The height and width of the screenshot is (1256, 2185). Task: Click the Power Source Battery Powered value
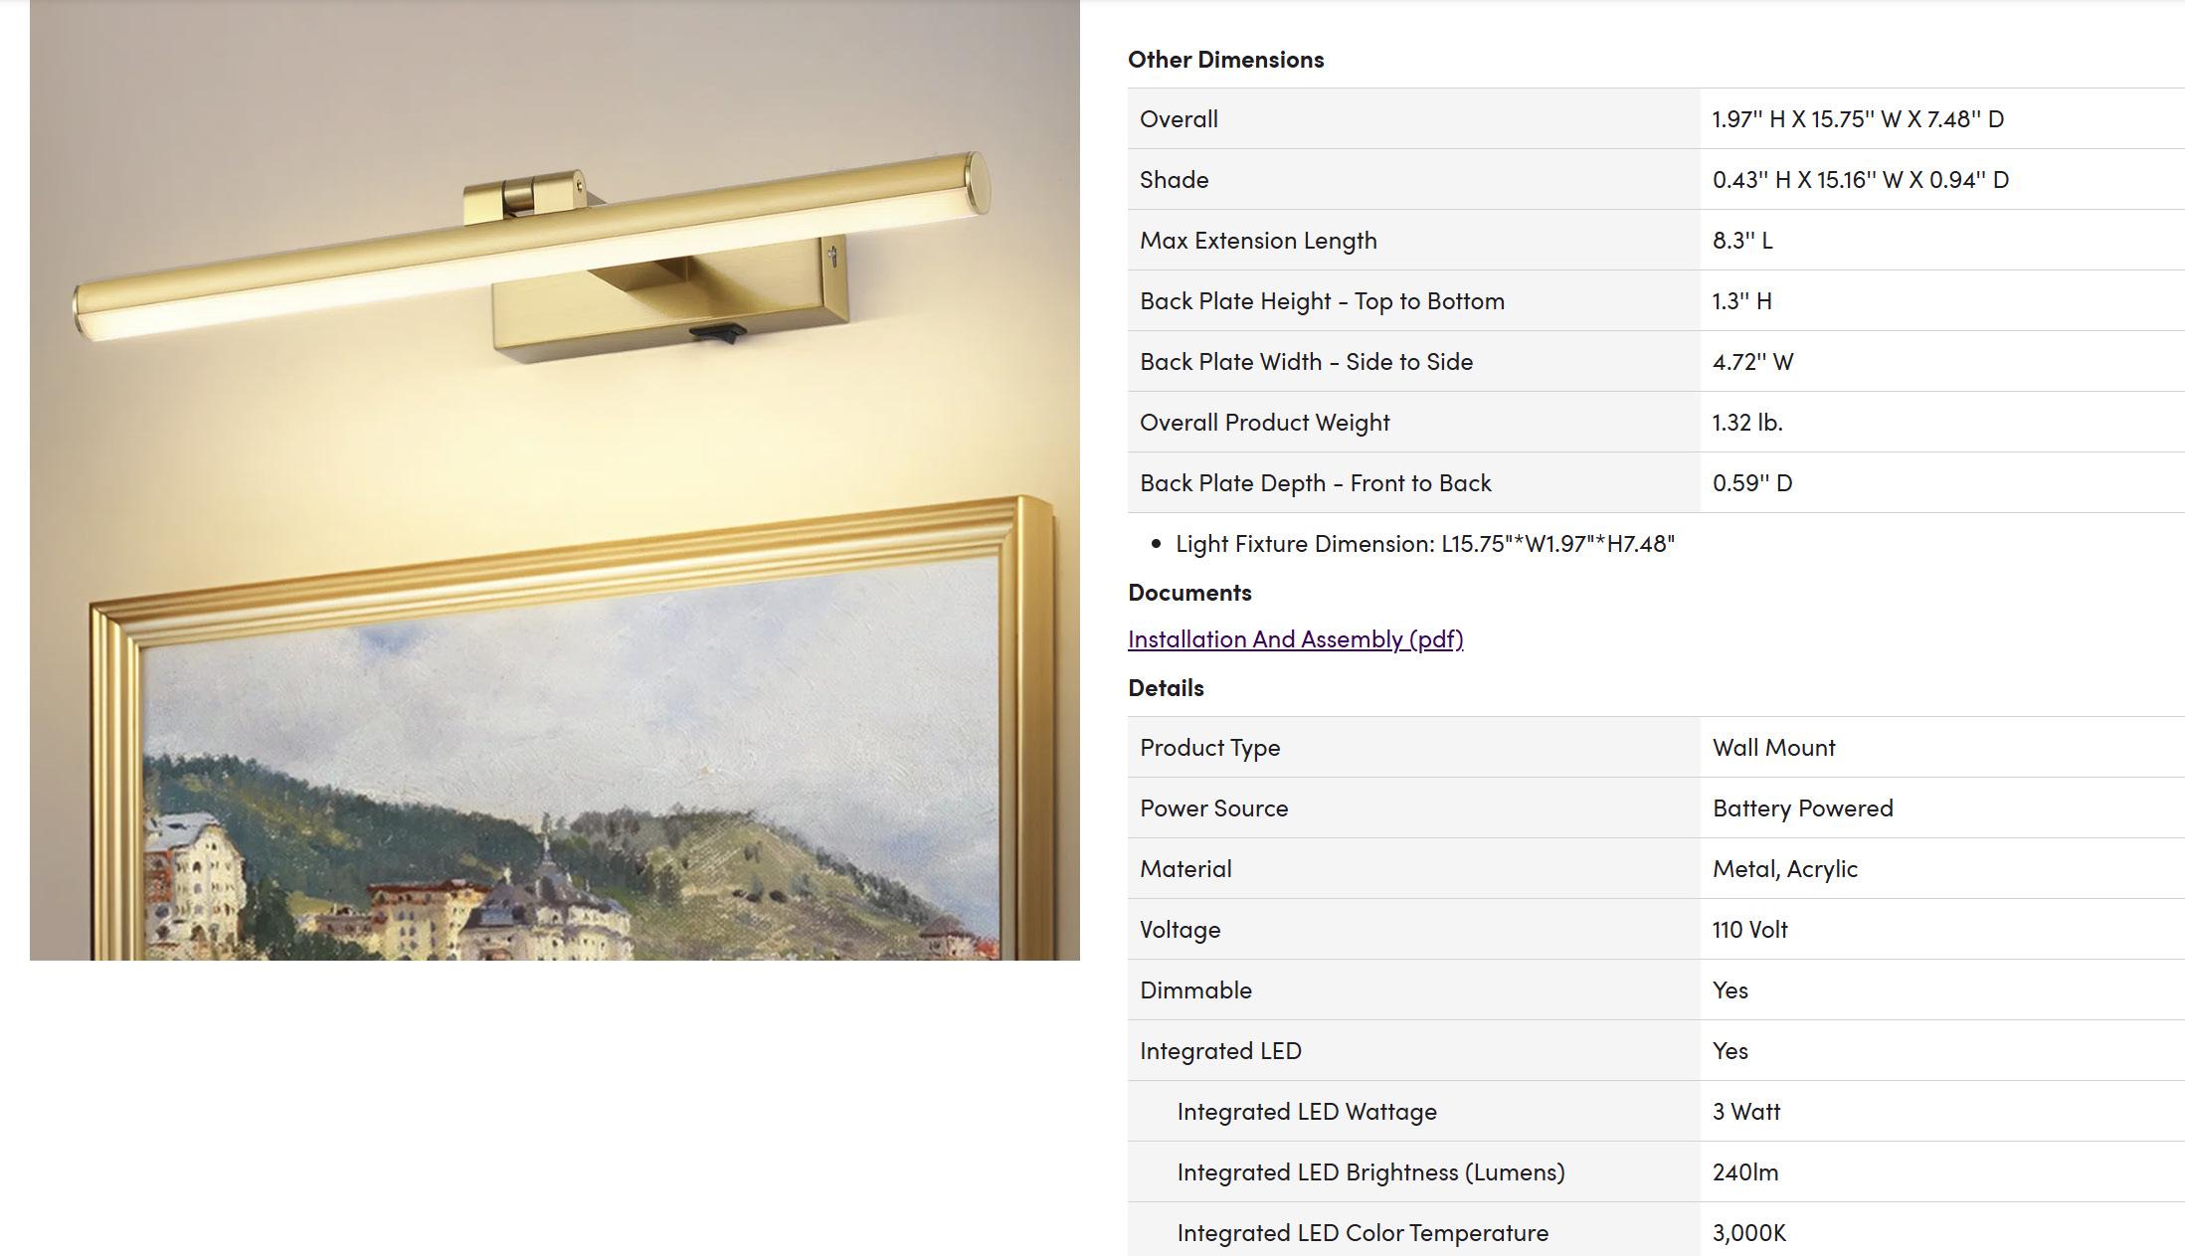click(x=1802, y=808)
